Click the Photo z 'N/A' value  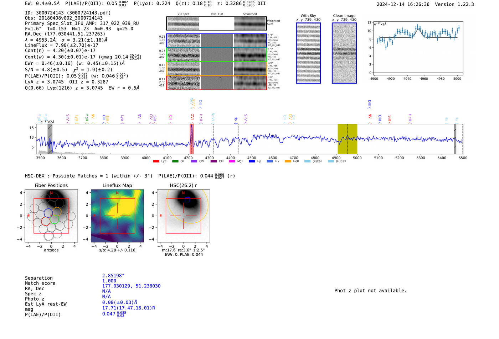point(107,297)
